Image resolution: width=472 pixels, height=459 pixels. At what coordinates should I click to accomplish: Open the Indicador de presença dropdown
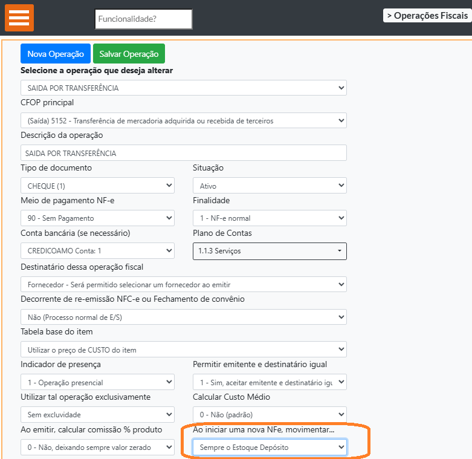97,382
